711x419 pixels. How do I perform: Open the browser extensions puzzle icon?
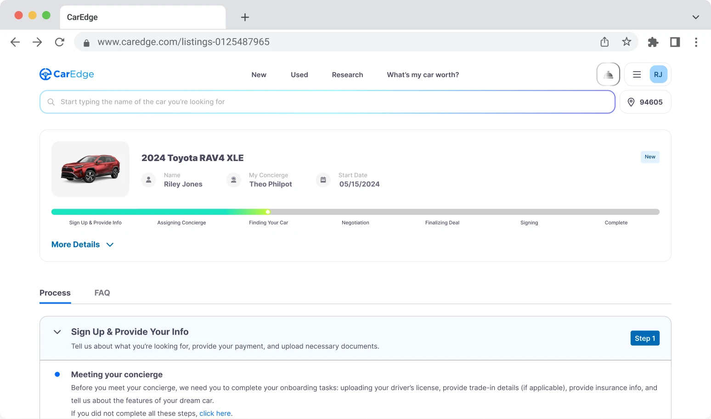pyautogui.click(x=653, y=42)
